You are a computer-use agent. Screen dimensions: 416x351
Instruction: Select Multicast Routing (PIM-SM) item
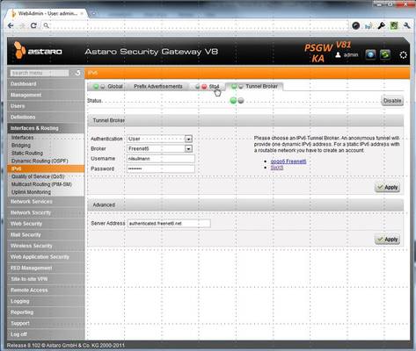(46, 184)
